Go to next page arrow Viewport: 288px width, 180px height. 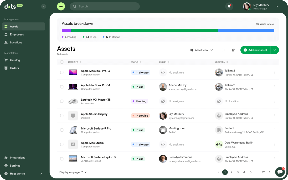270,172
